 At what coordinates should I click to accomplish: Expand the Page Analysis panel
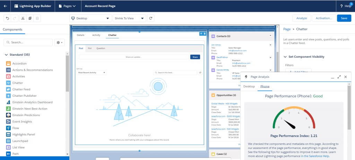click(x=339, y=77)
